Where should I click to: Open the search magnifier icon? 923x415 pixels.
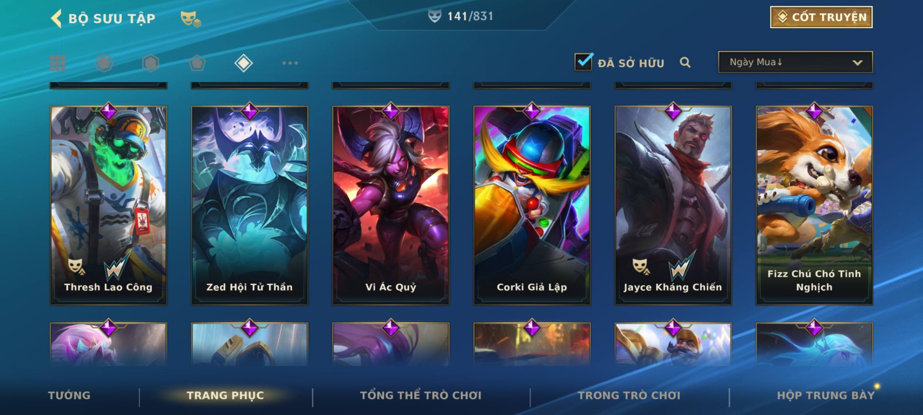click(x=685, y=62)
